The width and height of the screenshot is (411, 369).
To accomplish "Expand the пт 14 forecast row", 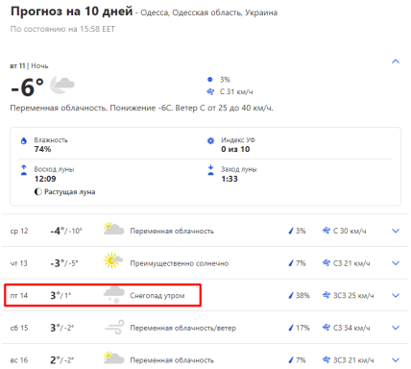I will (396, 295).
